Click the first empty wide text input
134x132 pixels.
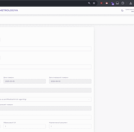[x=46, y=49]
